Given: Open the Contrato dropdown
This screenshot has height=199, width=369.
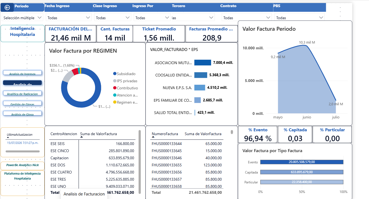Looking at the screenshot, I should point(247,18).
